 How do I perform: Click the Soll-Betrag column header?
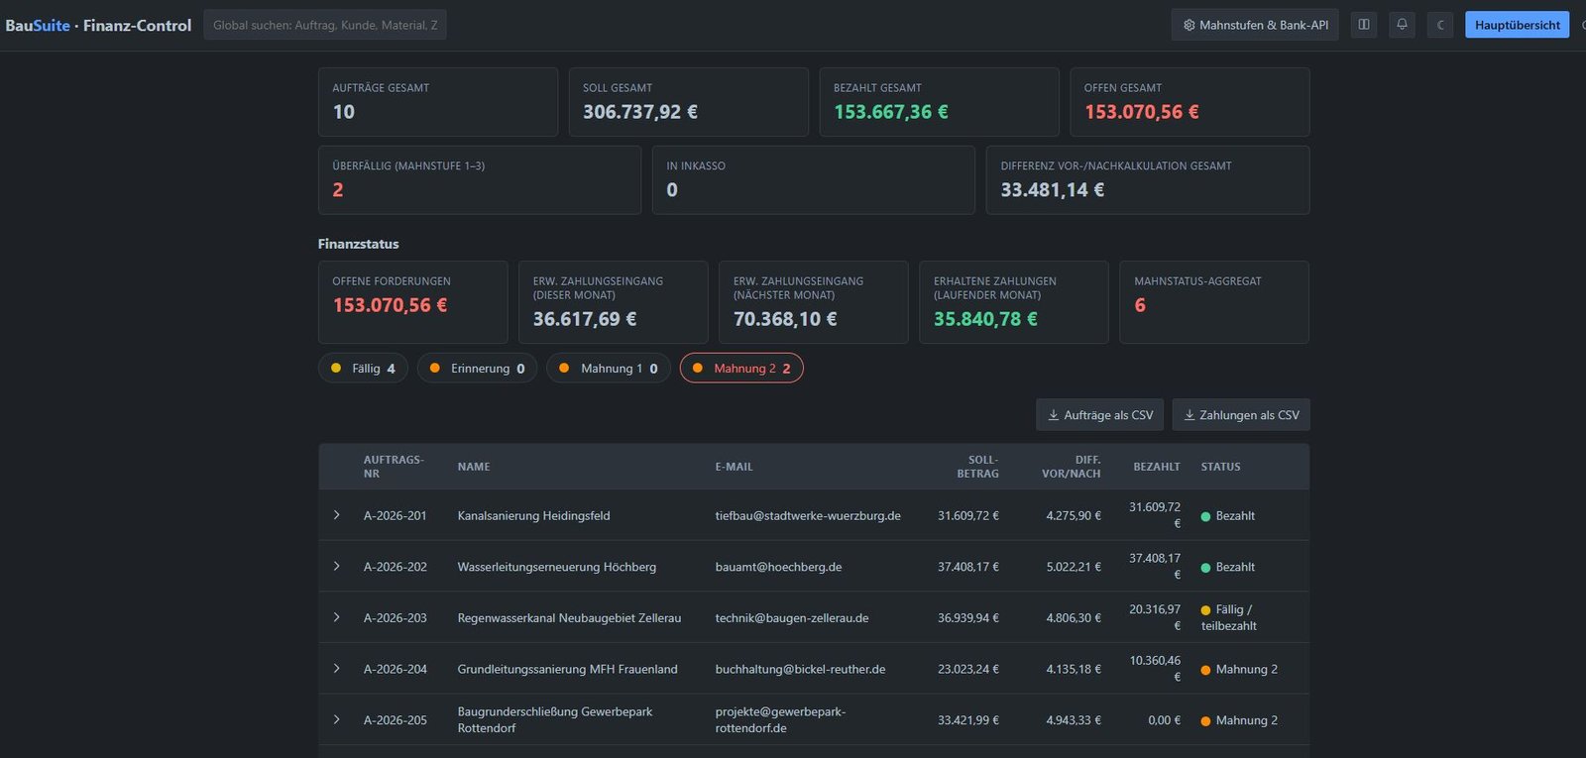(977, 467)
